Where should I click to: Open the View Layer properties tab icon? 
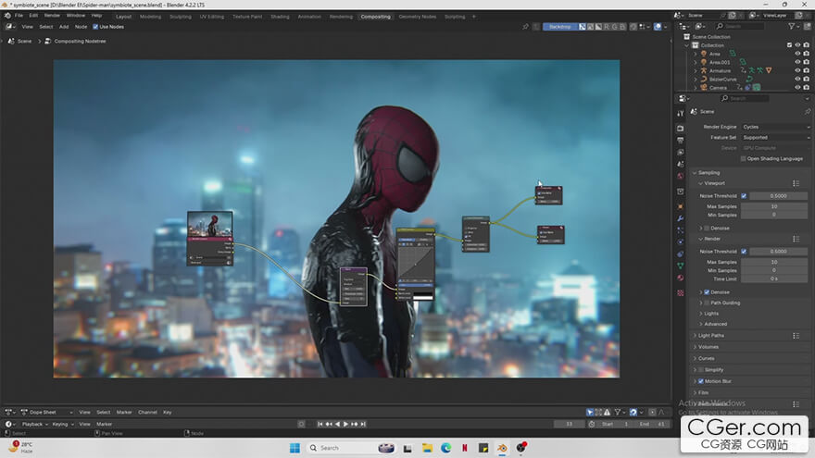(x=681, y=152)
